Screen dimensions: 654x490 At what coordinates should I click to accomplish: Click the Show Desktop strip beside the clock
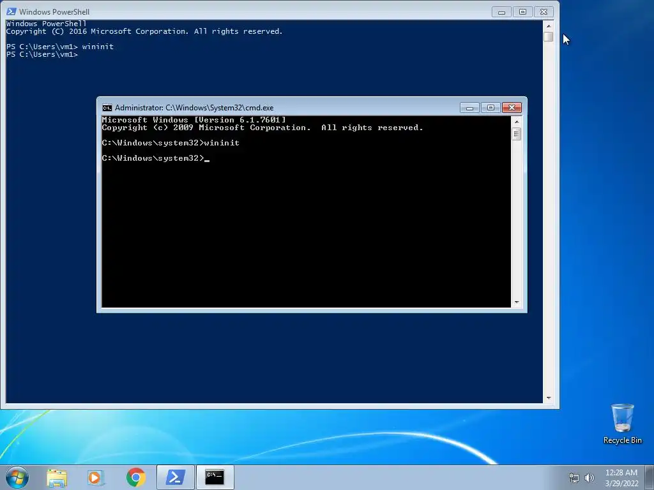(x=650, y=477)
